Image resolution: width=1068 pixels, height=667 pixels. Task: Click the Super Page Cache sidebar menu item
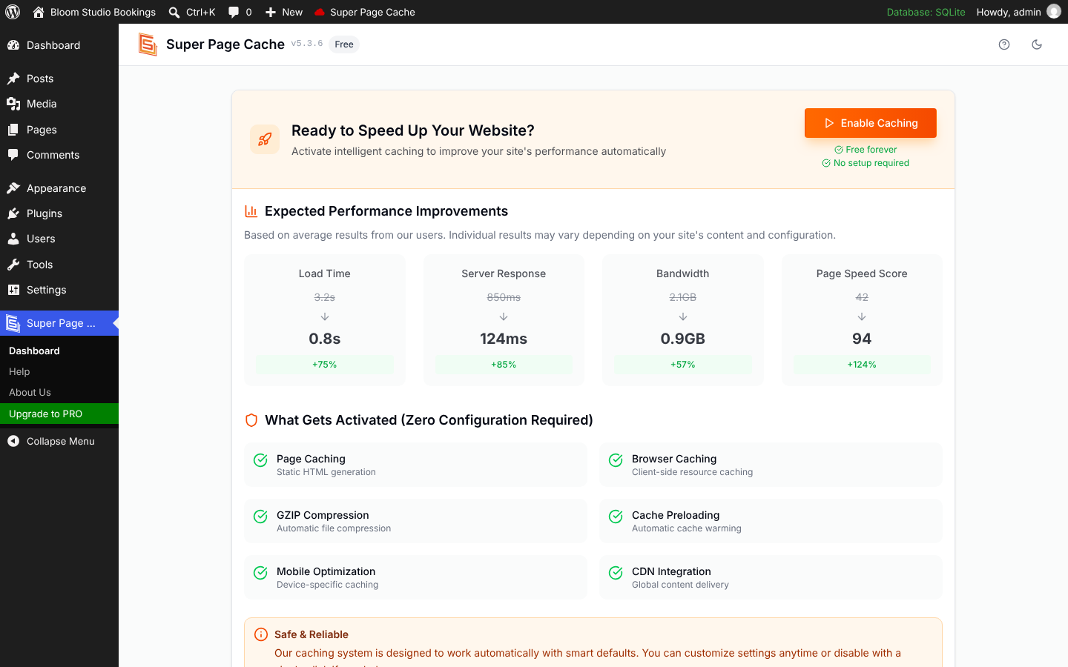click(x=59, y=323)
